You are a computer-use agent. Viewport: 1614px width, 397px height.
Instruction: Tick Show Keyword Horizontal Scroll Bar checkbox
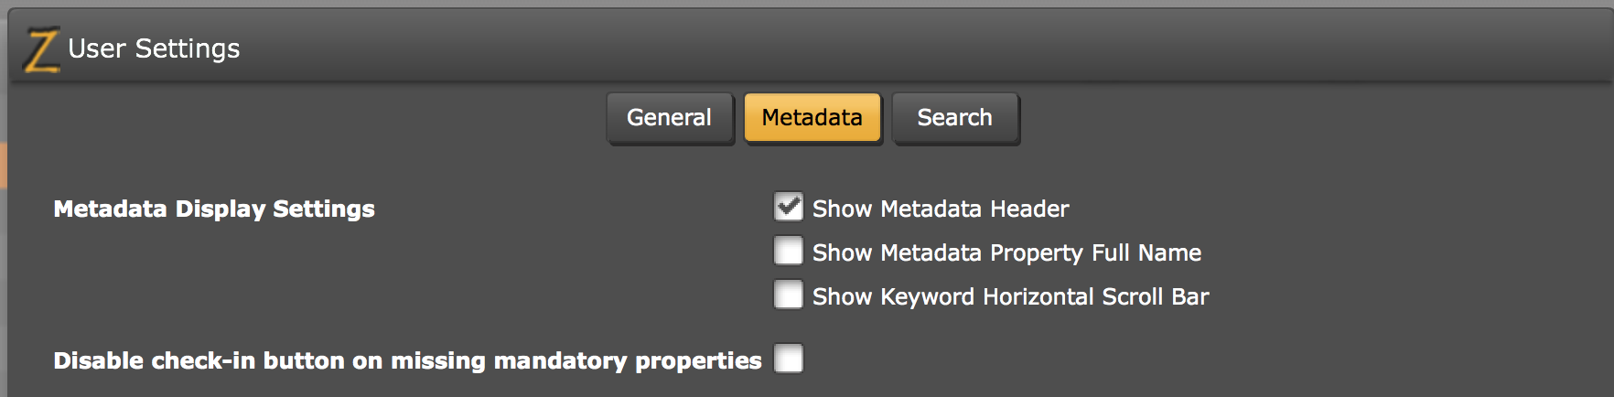coord(789,295)
